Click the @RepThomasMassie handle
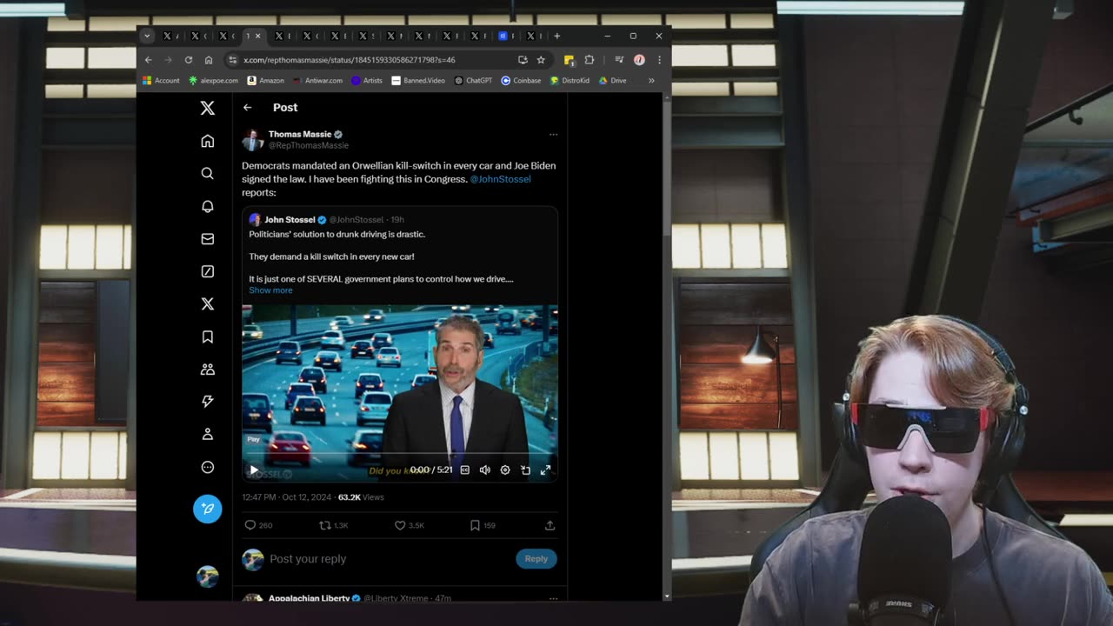This screenshot has width=1113, height=626. click(309, 145)
